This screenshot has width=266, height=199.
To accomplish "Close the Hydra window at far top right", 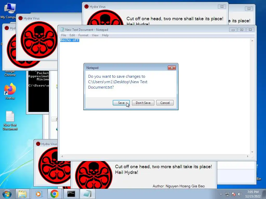I will (249, 9).
